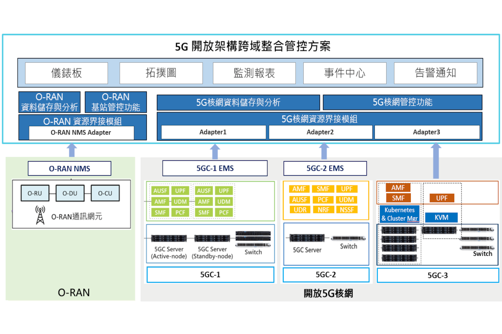502x334 pixels.
Task: Click the 5GC Server caption in 5GC-2
Action: pyautogui.click(x=307, y=250)
